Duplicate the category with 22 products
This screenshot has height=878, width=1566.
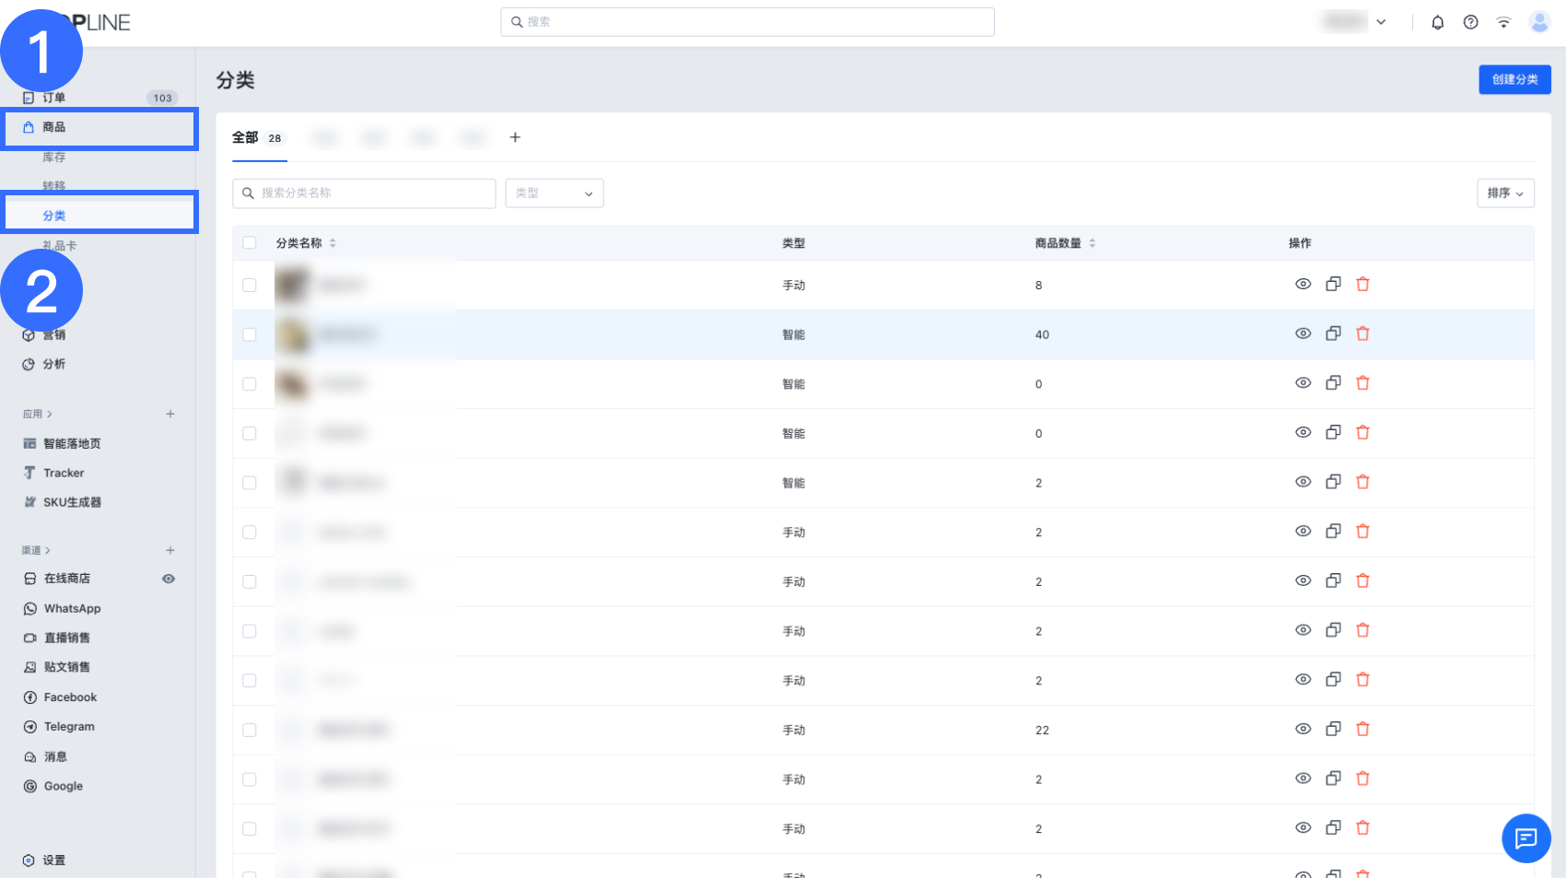coord(1333,730)
